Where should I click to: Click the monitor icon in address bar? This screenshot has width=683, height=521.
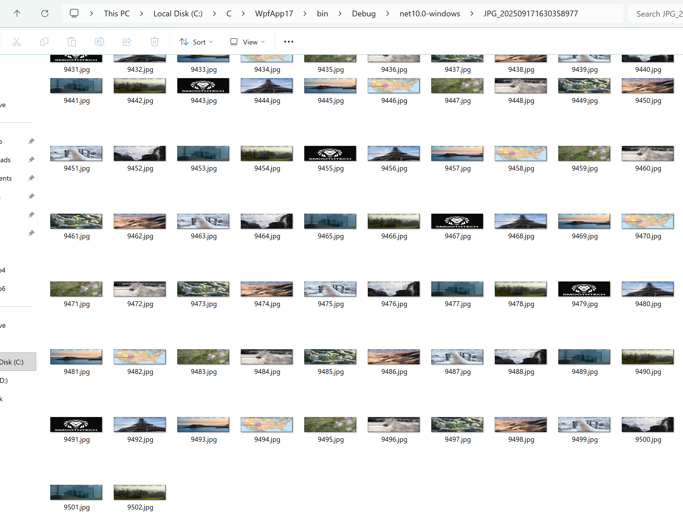74,14
